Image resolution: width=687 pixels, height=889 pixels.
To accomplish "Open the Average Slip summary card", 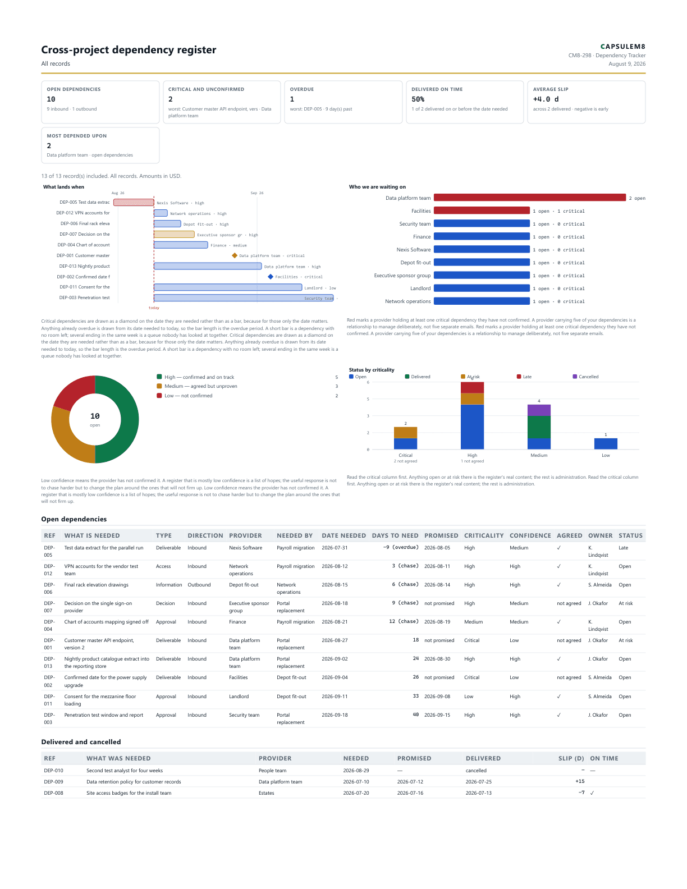I will (x=587, y=102).
